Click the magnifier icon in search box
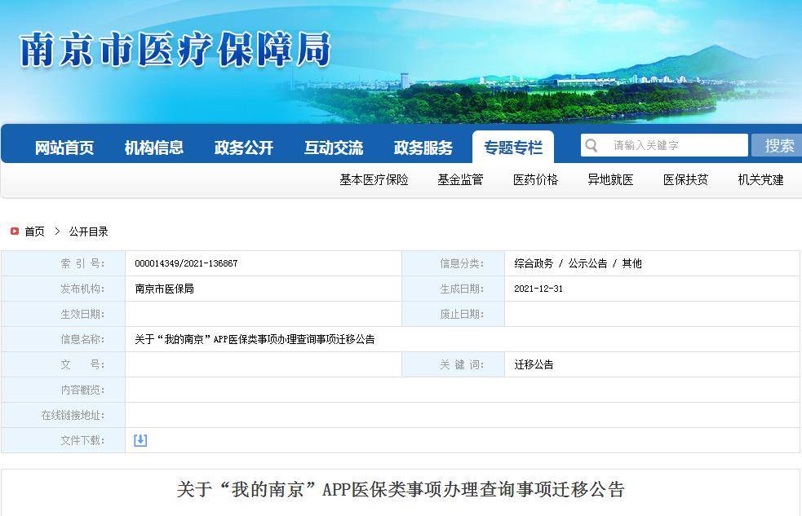802x516 pixels. (x=592, y=145)
